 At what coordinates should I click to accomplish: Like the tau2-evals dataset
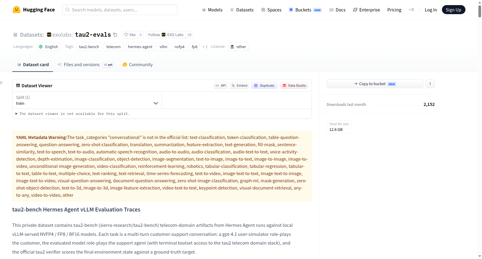coord(130,35)
